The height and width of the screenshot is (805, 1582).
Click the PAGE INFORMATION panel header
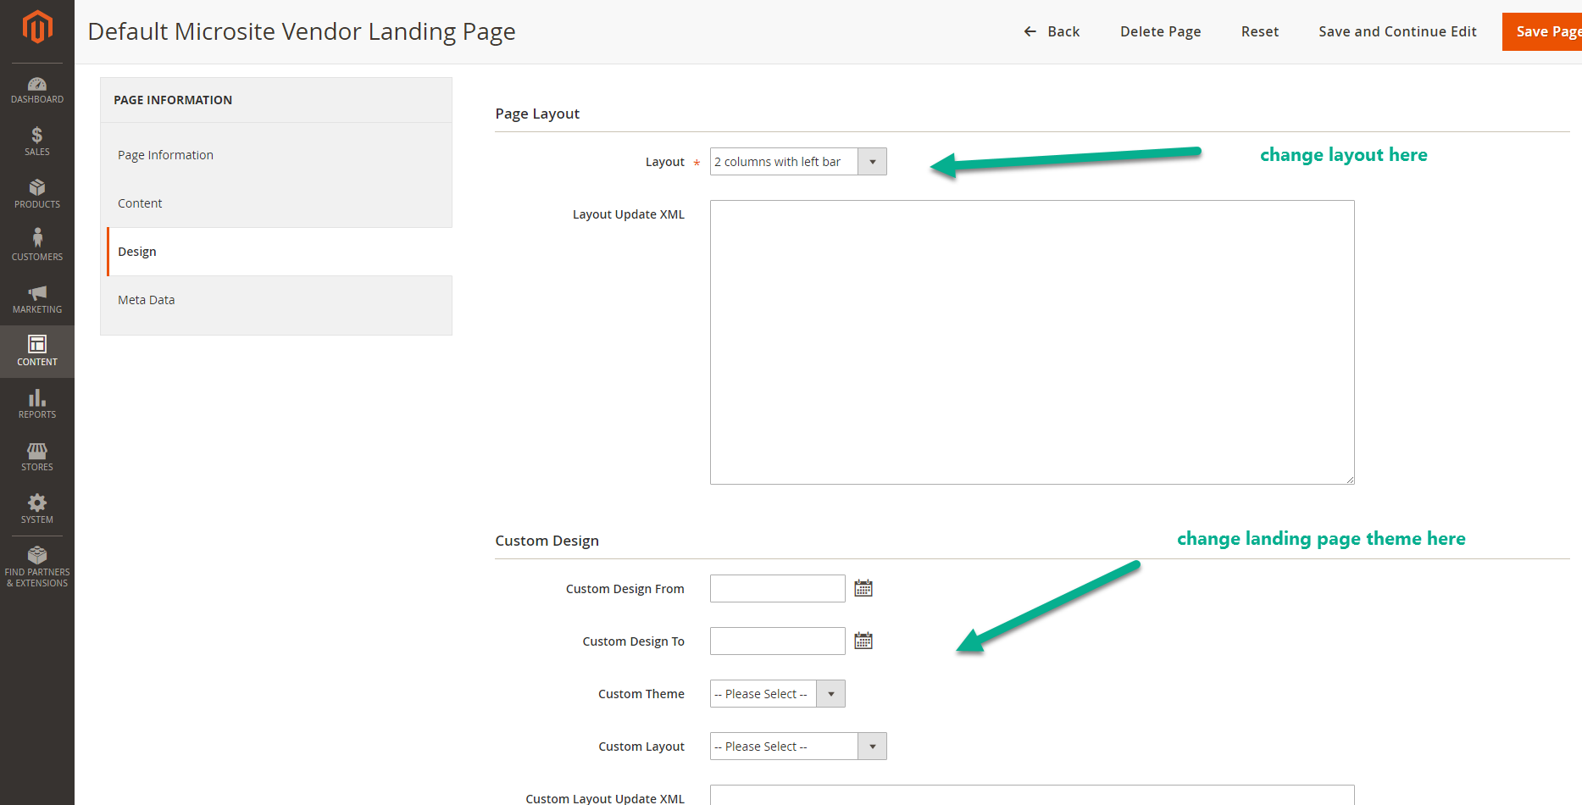pyautogui.click(x=173, y=100)
